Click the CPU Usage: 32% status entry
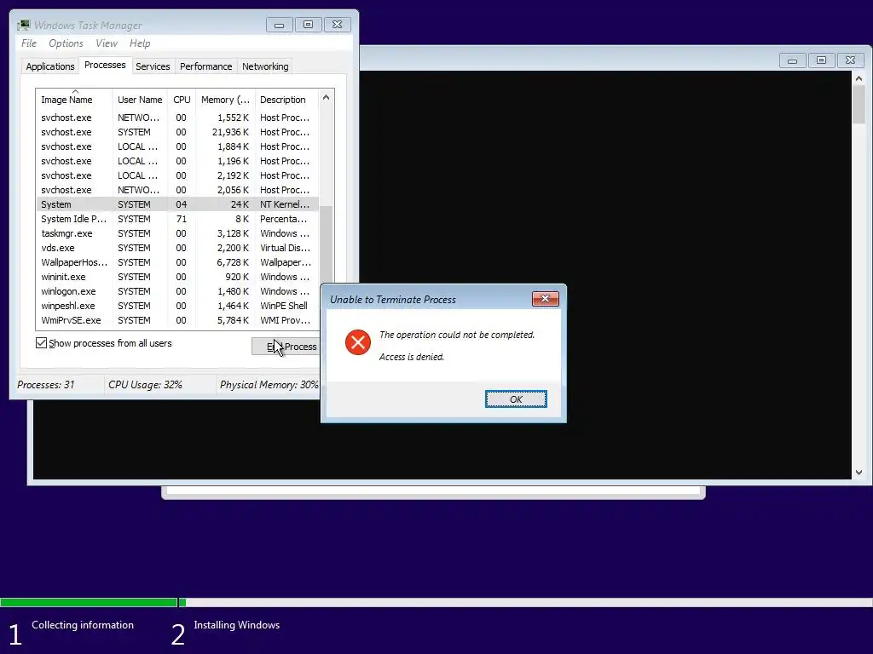The image size is (873, 654). [145, 385]
